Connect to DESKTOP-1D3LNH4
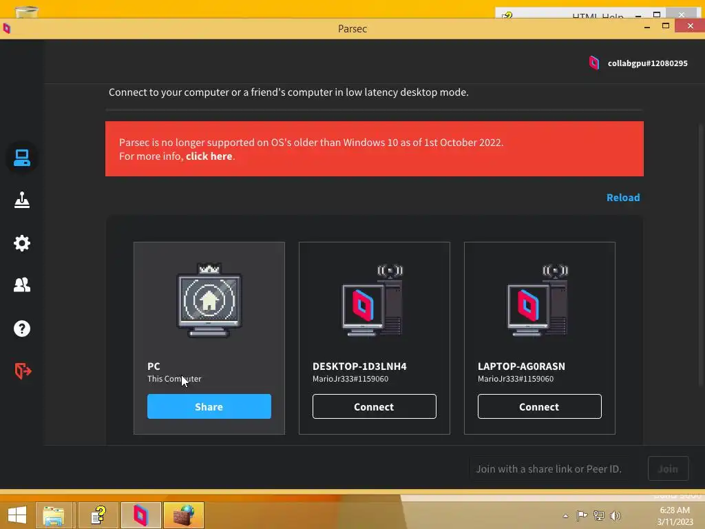 pyautogui.click(x=374, y=406)
